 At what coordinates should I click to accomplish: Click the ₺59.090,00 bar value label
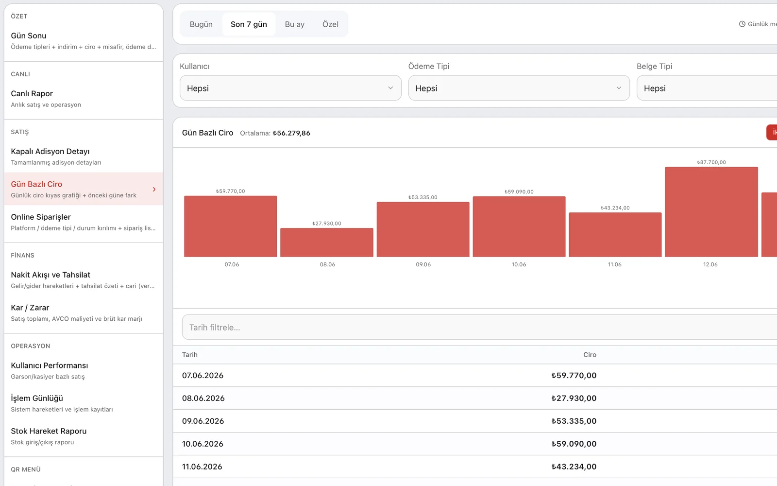[519, 191]
